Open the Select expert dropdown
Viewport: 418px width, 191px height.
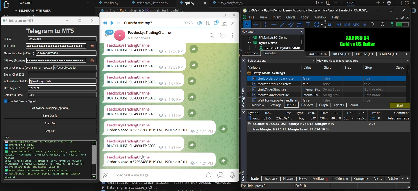pos(281,61)
